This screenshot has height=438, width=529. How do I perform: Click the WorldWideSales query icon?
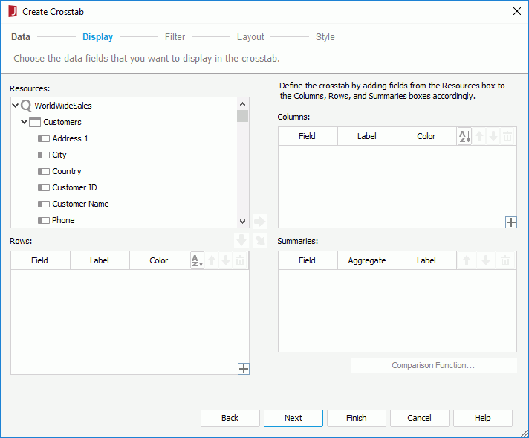click(x=26, y=106)
